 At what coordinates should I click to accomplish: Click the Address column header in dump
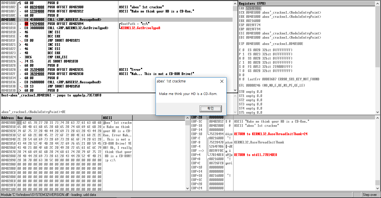tap(8, 118)
